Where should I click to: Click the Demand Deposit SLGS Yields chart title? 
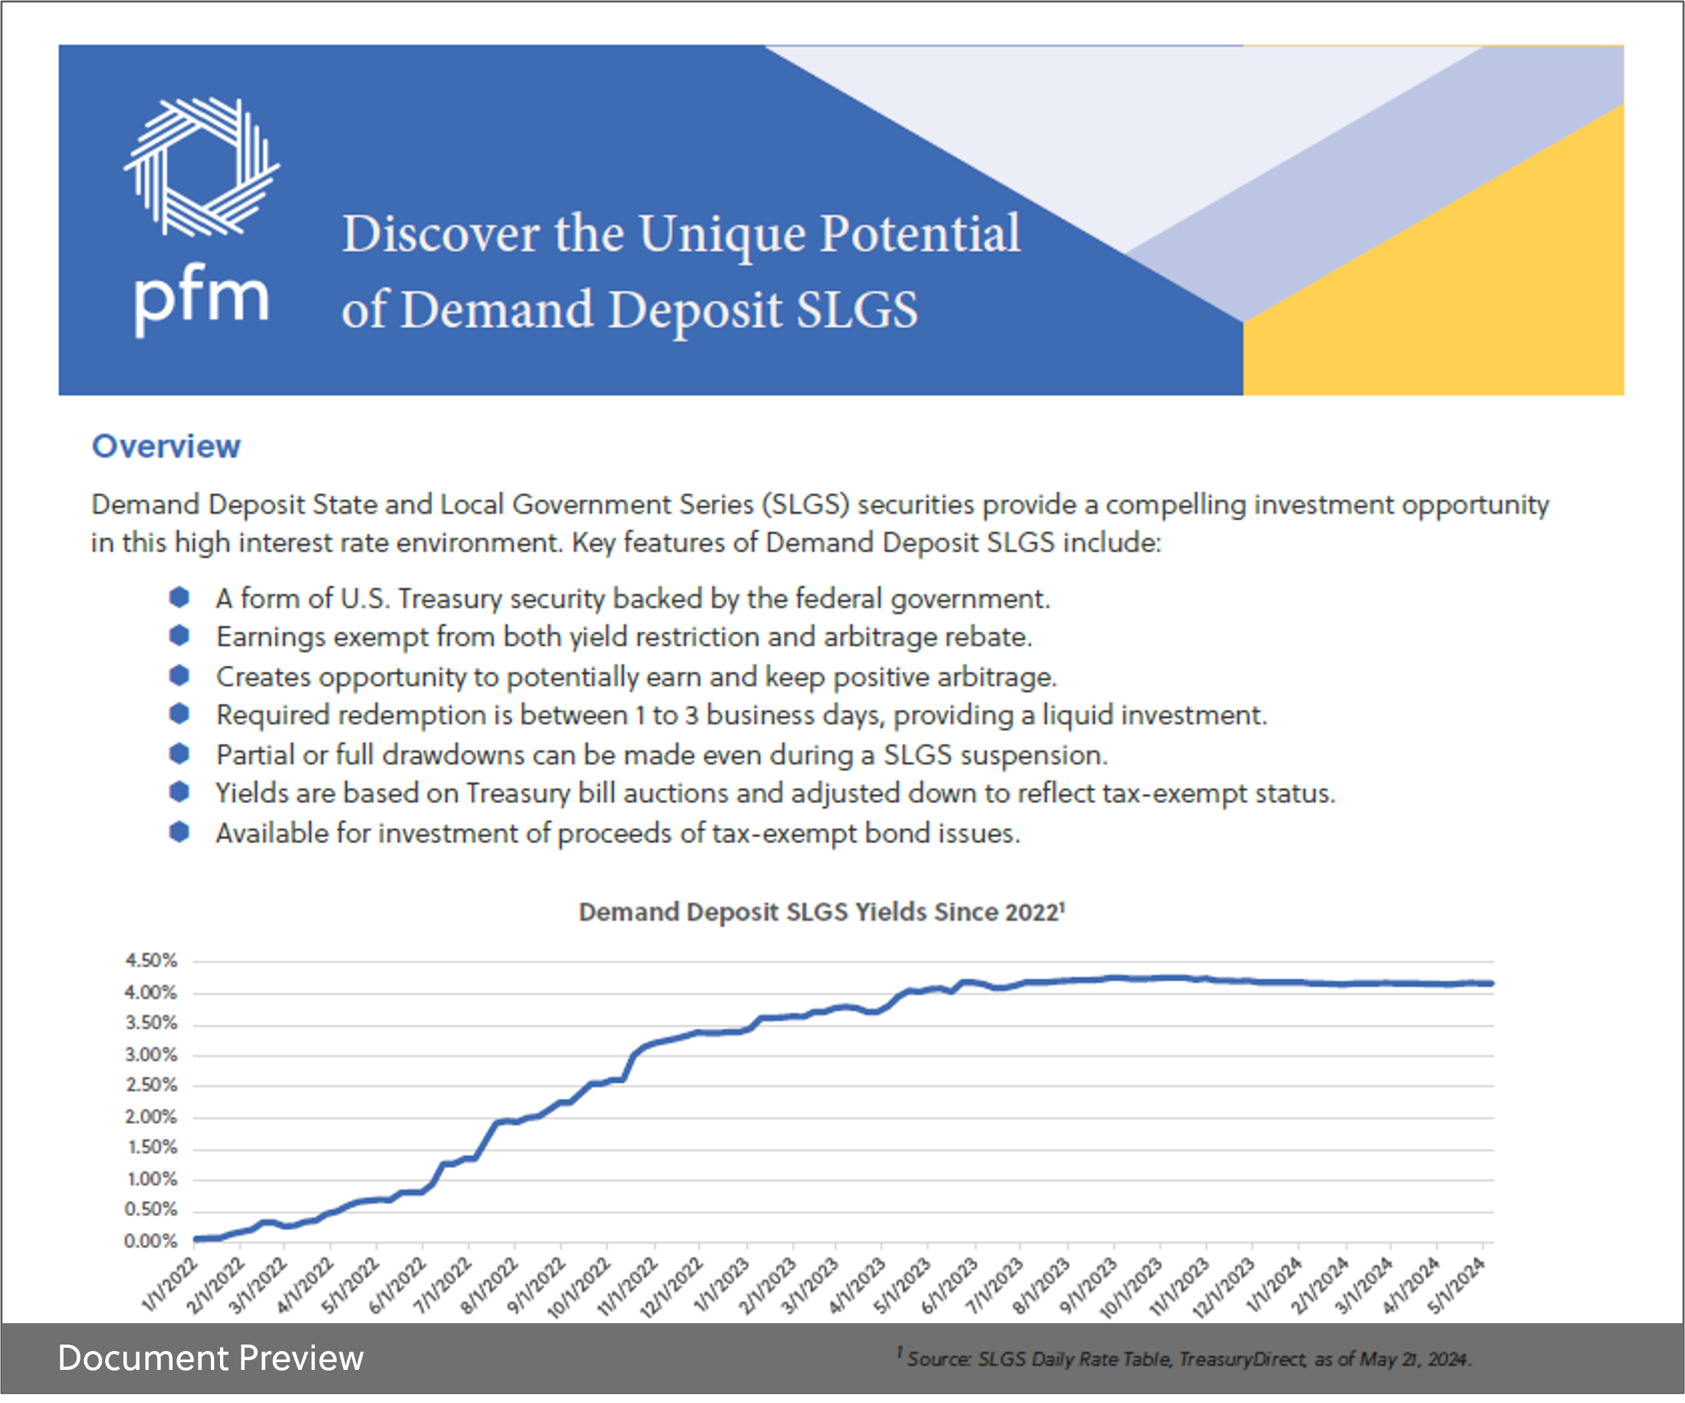pyautogui.click(x=821, y=913)
